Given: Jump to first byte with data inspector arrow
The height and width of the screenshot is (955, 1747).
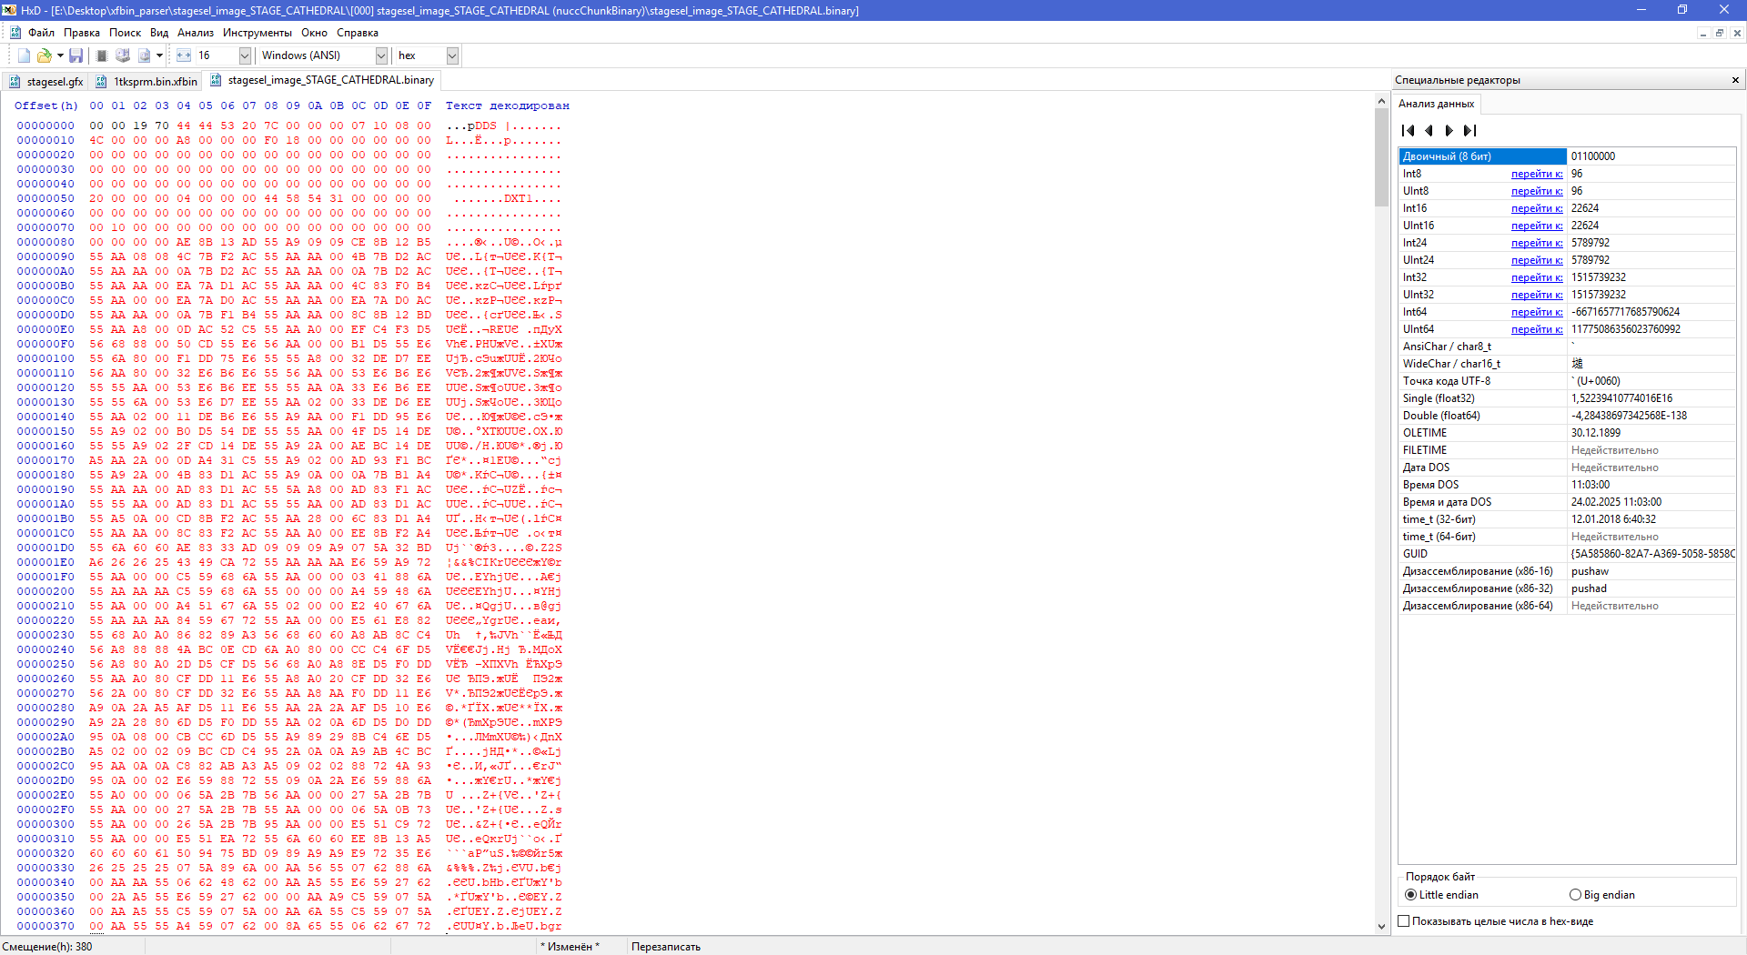Looking at the screenshot, I should pos(1409,131).
